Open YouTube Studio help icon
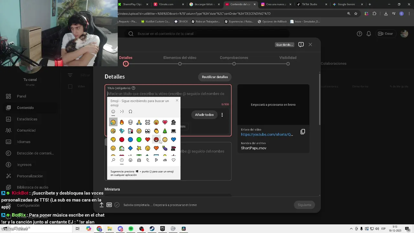This screenshot has height=233, width=414. tap(359, 34)
